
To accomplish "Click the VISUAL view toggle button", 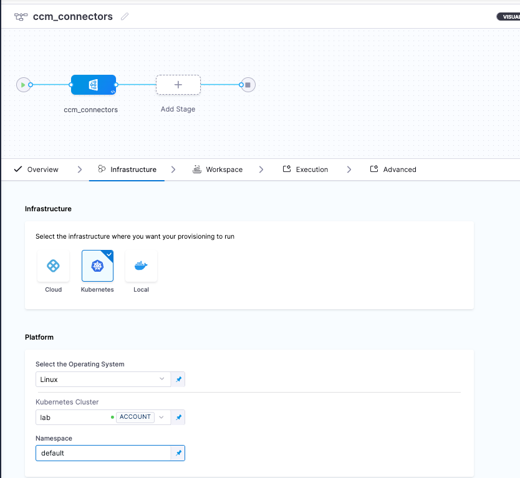I will (508, 17).
